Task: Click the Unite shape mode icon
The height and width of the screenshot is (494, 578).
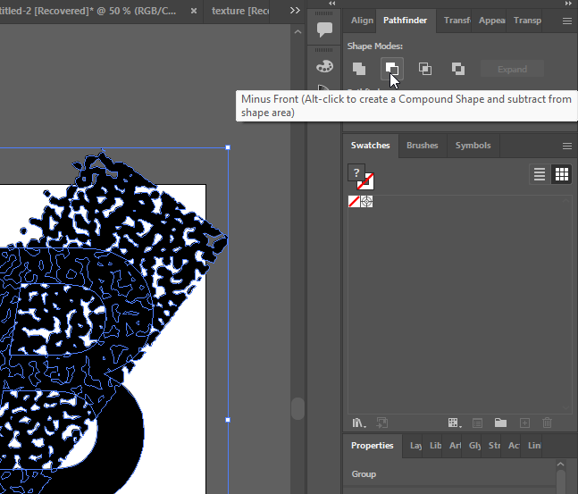Action: coord(359,69)
